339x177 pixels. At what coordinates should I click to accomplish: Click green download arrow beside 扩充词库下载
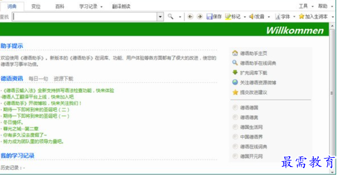pos(235,73)
